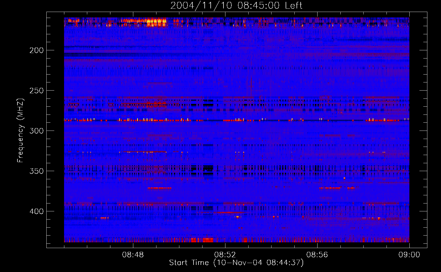Select the 350 frequency axis label
441x272 pixels.
click(37, 171)
